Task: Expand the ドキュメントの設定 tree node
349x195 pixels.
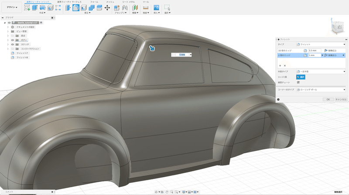Action: click(8, 27)
